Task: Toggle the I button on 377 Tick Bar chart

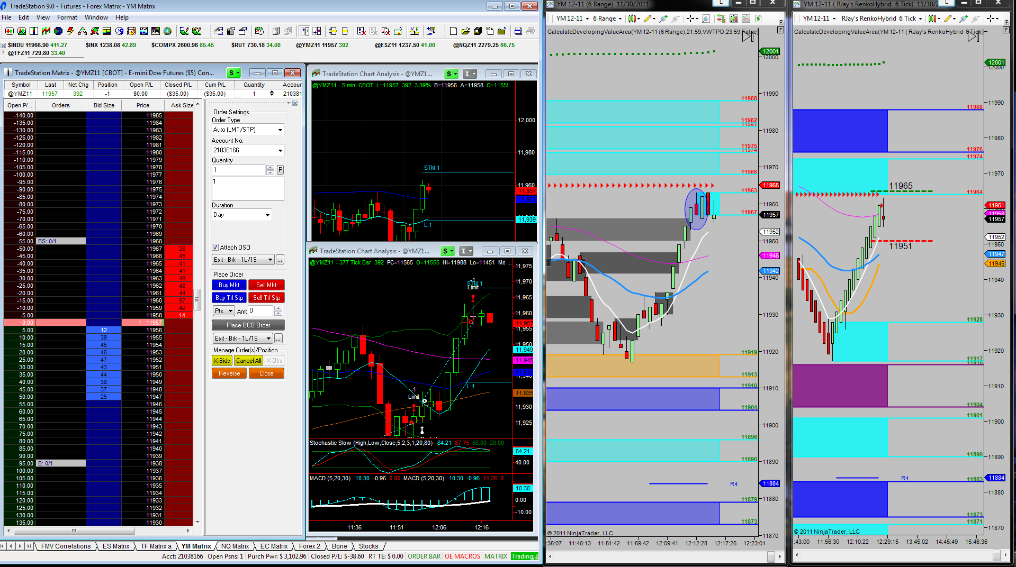Action: click(466, 251)
